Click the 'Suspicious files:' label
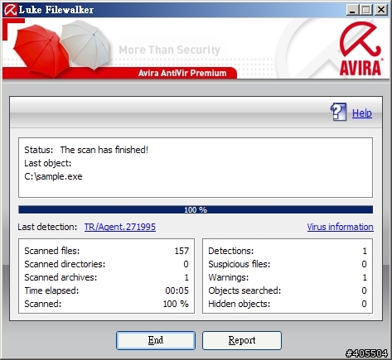The image size is (392, 360). click(x=240, y=264)
